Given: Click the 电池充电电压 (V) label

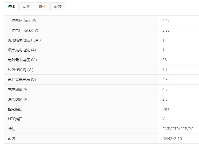Looking at the screenshot, I should 22,80.
